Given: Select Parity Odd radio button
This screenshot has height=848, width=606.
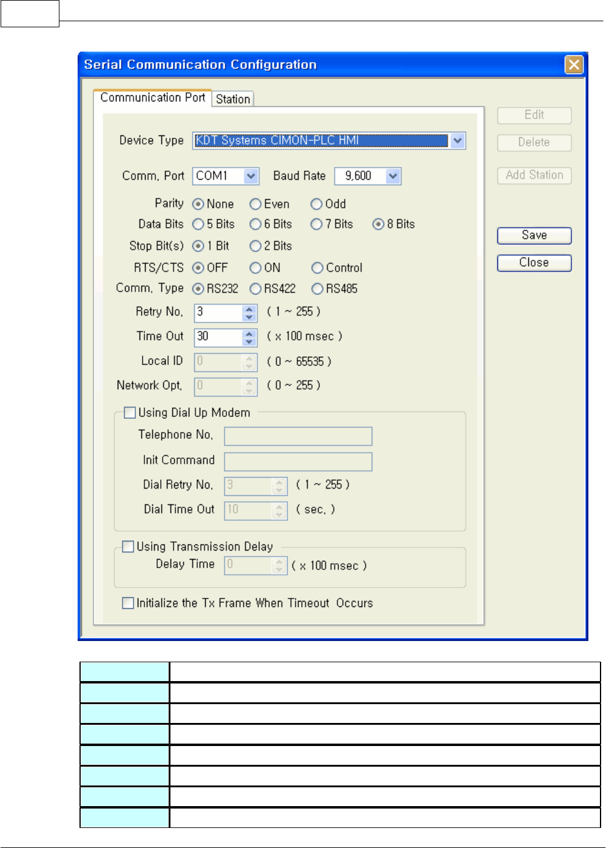Looking at the screenshot, I should [x=317, y=204].
